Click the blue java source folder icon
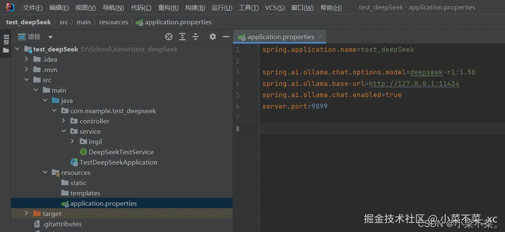This screenshot has height=232, width=505. tap(55, 101)
